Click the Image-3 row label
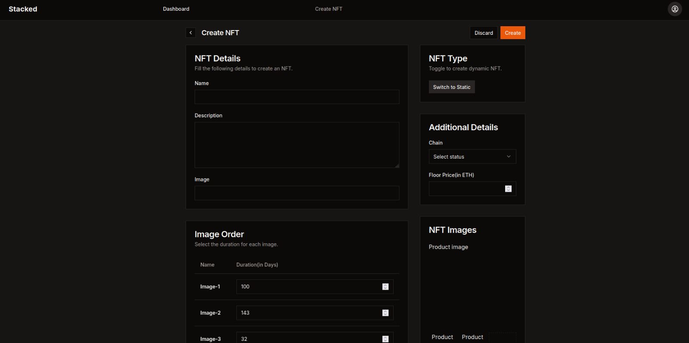Screen dimensions: 689x343 pyautogui.click(x=210, y=339)
